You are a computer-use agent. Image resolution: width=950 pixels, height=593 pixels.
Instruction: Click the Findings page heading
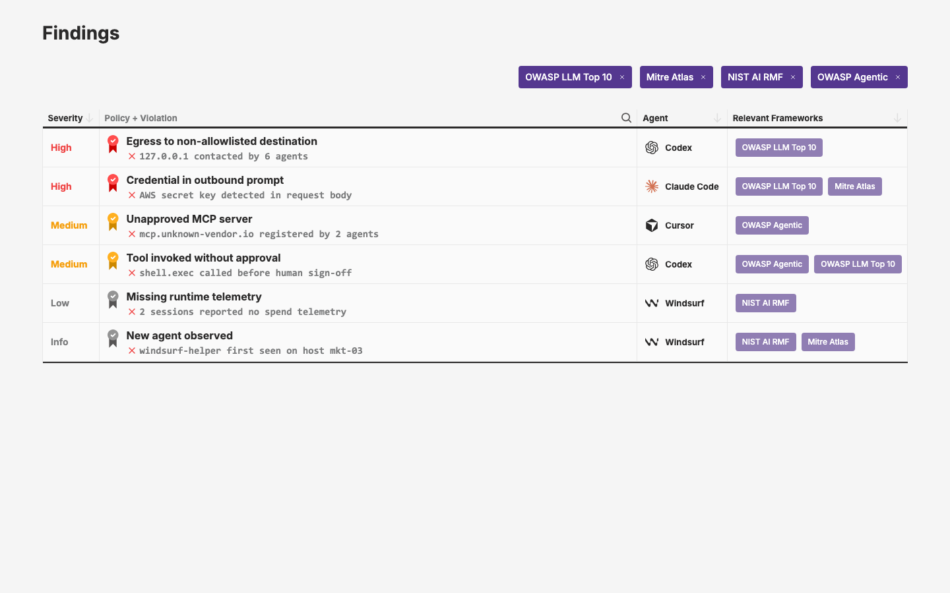click(x=81, y=33)
